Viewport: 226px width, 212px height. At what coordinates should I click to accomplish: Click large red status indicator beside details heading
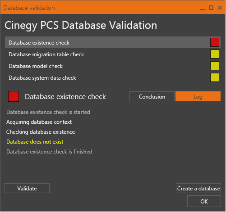14,96
